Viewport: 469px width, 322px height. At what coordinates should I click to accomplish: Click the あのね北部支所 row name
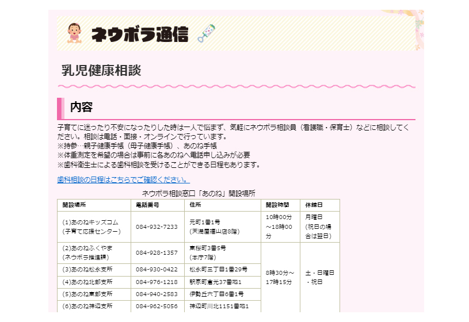tap(87, 282)
